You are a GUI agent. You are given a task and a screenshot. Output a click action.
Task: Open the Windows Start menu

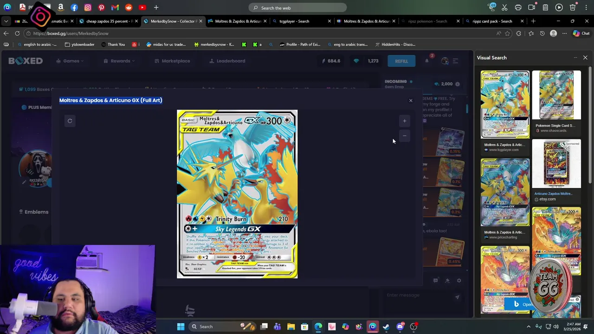(181, 327)
